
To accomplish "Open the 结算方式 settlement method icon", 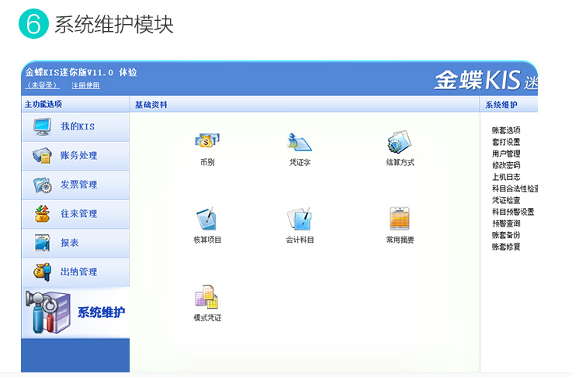I will [x=400, y=142].
